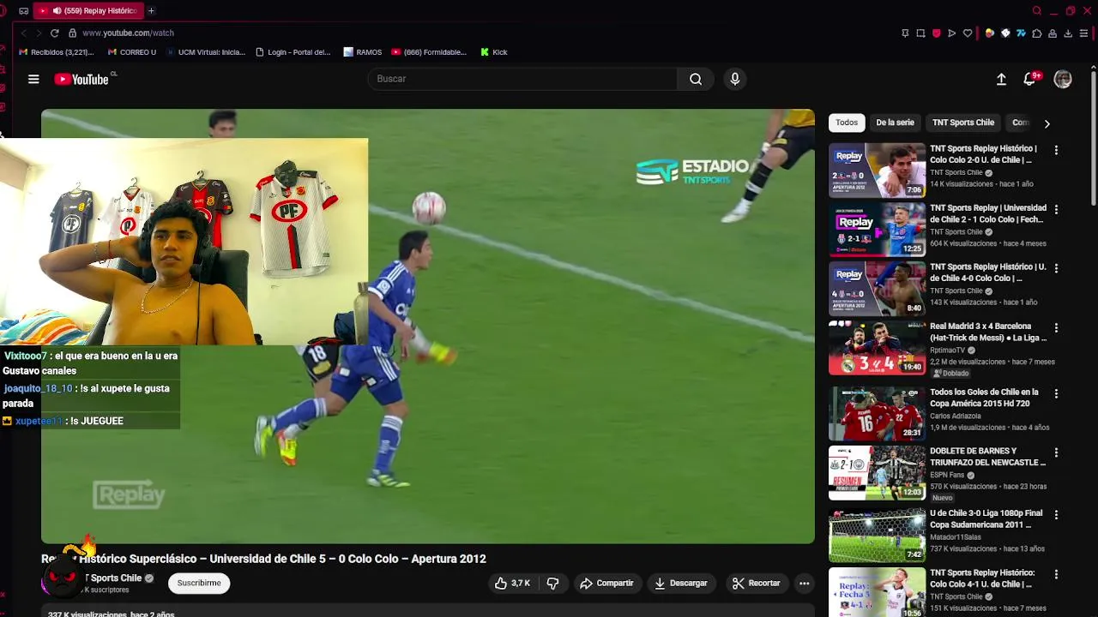
Task: Select the De la serie chip
Action: point(895,123)
